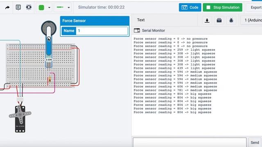Click the Serial Monitor label
The height and width of the screenshot is (147, 262).
click(x=154, y=31)
